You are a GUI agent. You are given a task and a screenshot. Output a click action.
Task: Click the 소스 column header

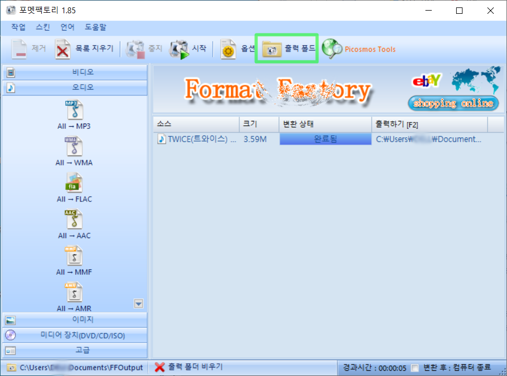(x=196, y=124)
